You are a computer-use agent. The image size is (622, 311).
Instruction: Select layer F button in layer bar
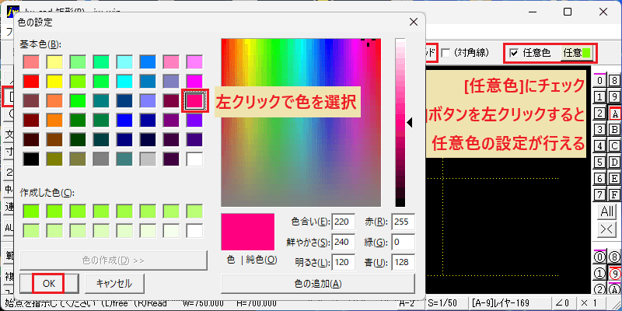614,195
